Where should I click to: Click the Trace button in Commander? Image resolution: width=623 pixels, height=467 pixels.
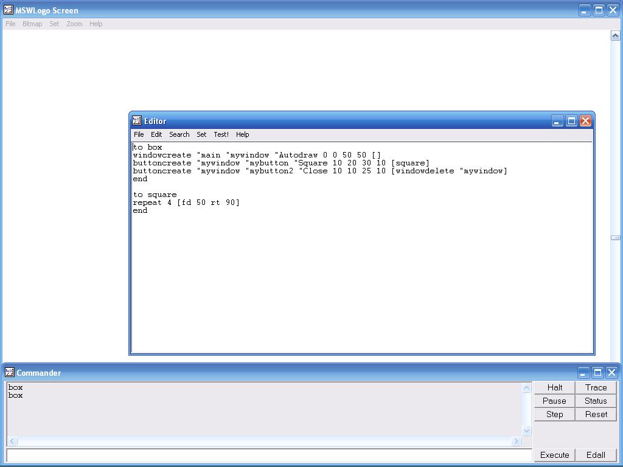pyautogui.click(x=596, y=387)
